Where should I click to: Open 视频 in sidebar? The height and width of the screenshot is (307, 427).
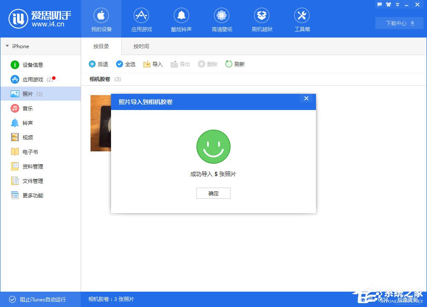pos(41,137)
